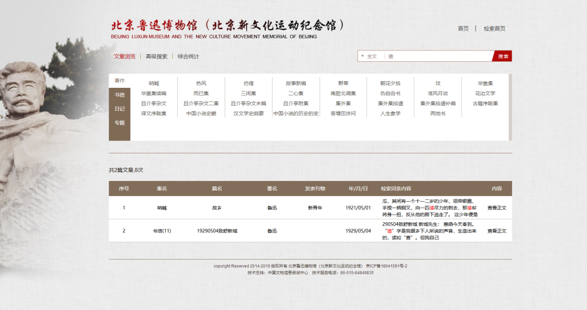Open the 野草 collection
This screenshot has height=310, width=587.
[x=344, y=83]
